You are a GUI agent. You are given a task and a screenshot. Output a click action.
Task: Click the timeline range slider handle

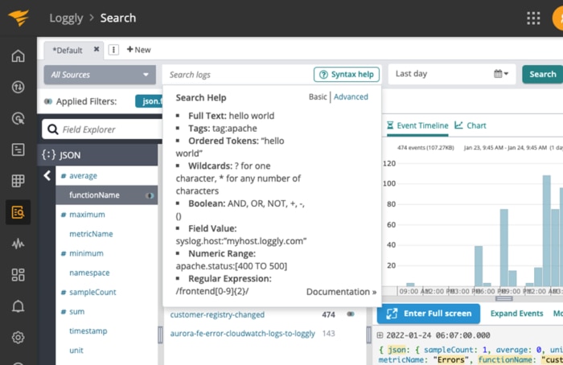504,298
